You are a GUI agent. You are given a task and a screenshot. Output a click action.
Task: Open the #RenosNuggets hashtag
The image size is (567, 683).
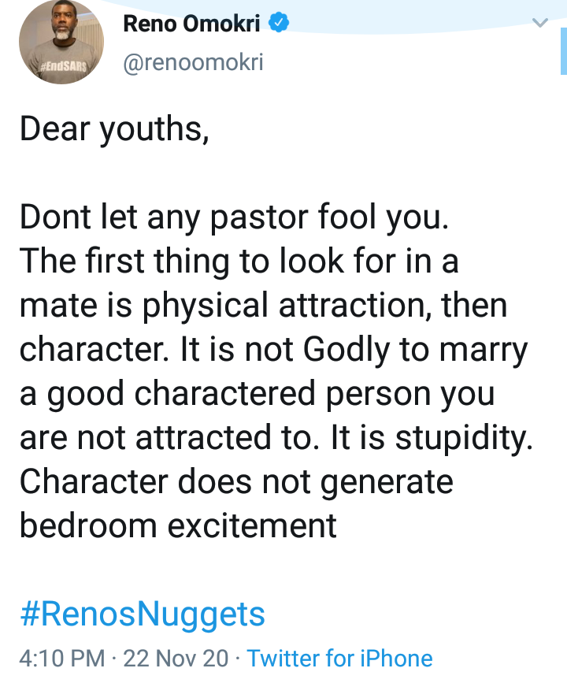[143, 614]
